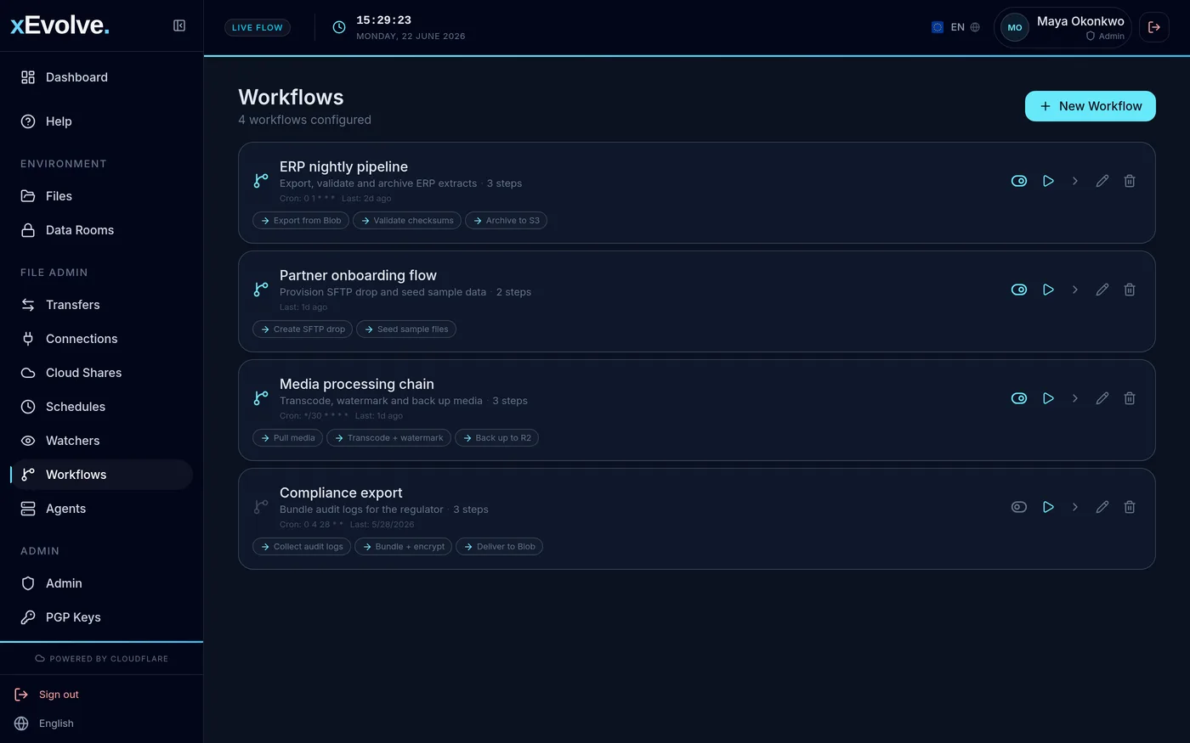
Task: Click Media processing chain branch icon
Action: [261, 398]
